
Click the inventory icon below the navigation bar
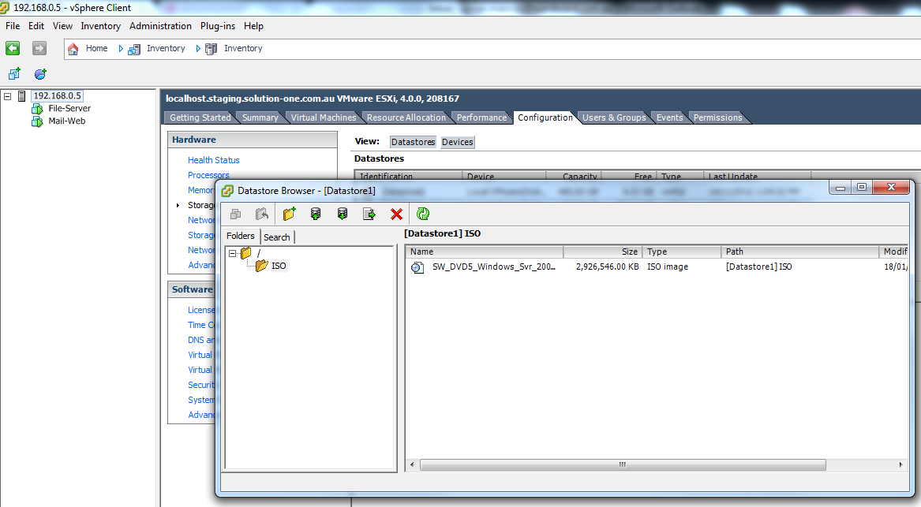[x=13, y=73]
